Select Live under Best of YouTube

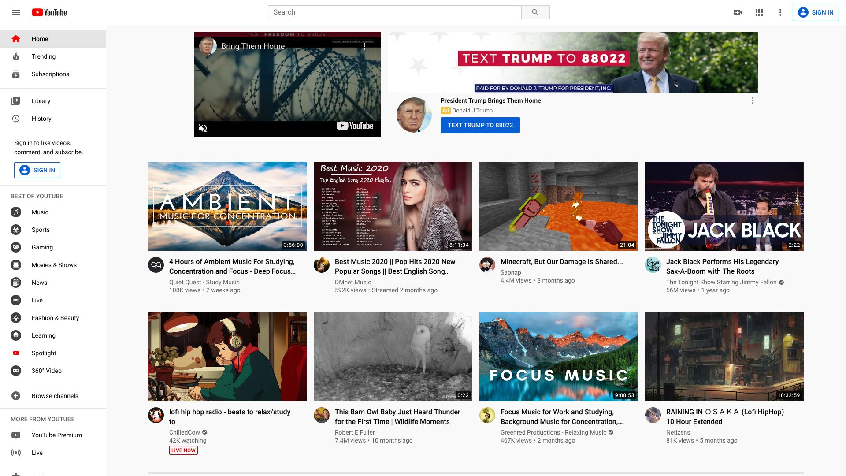(53, 300)
